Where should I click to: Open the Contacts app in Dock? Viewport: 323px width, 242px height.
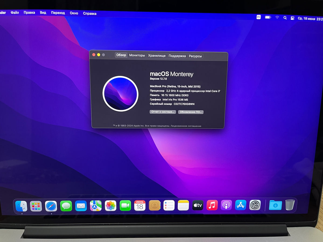[155, 205]
